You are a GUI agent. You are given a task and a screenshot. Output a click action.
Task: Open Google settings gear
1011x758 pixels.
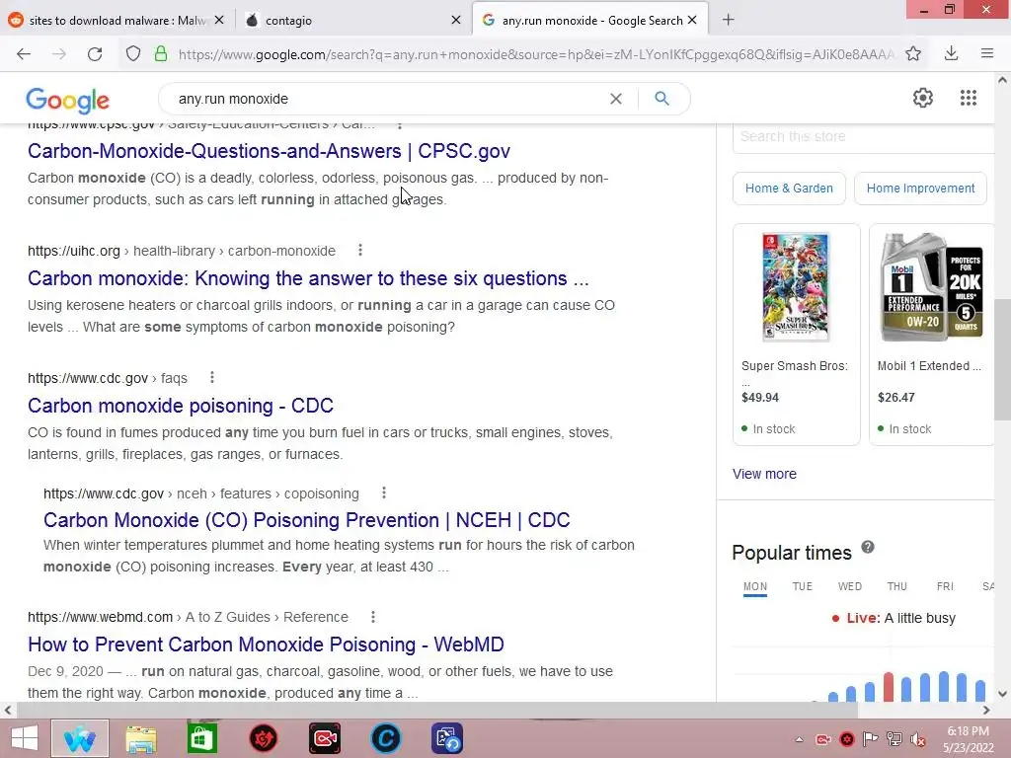point(923,98)
